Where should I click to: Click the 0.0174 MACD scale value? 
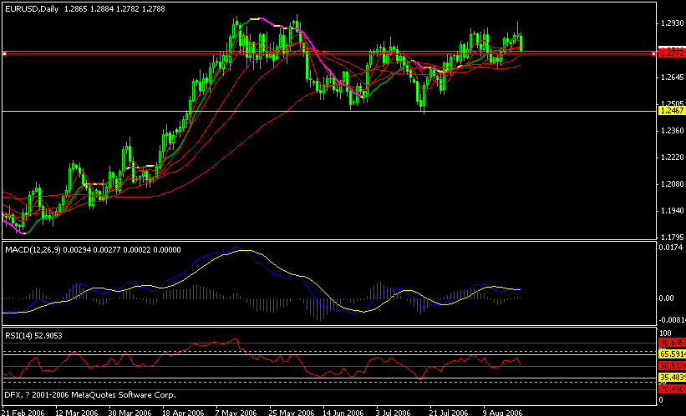671,248
